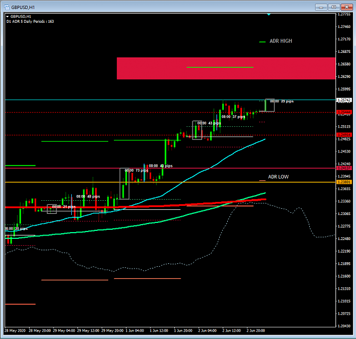Click the 1.22190 price scale value

tap(344, 251)
